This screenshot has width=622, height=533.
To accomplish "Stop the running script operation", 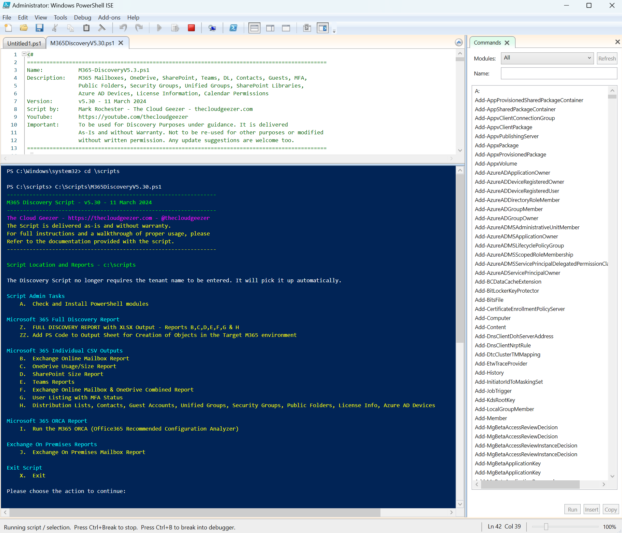I will tap(191, 28).
